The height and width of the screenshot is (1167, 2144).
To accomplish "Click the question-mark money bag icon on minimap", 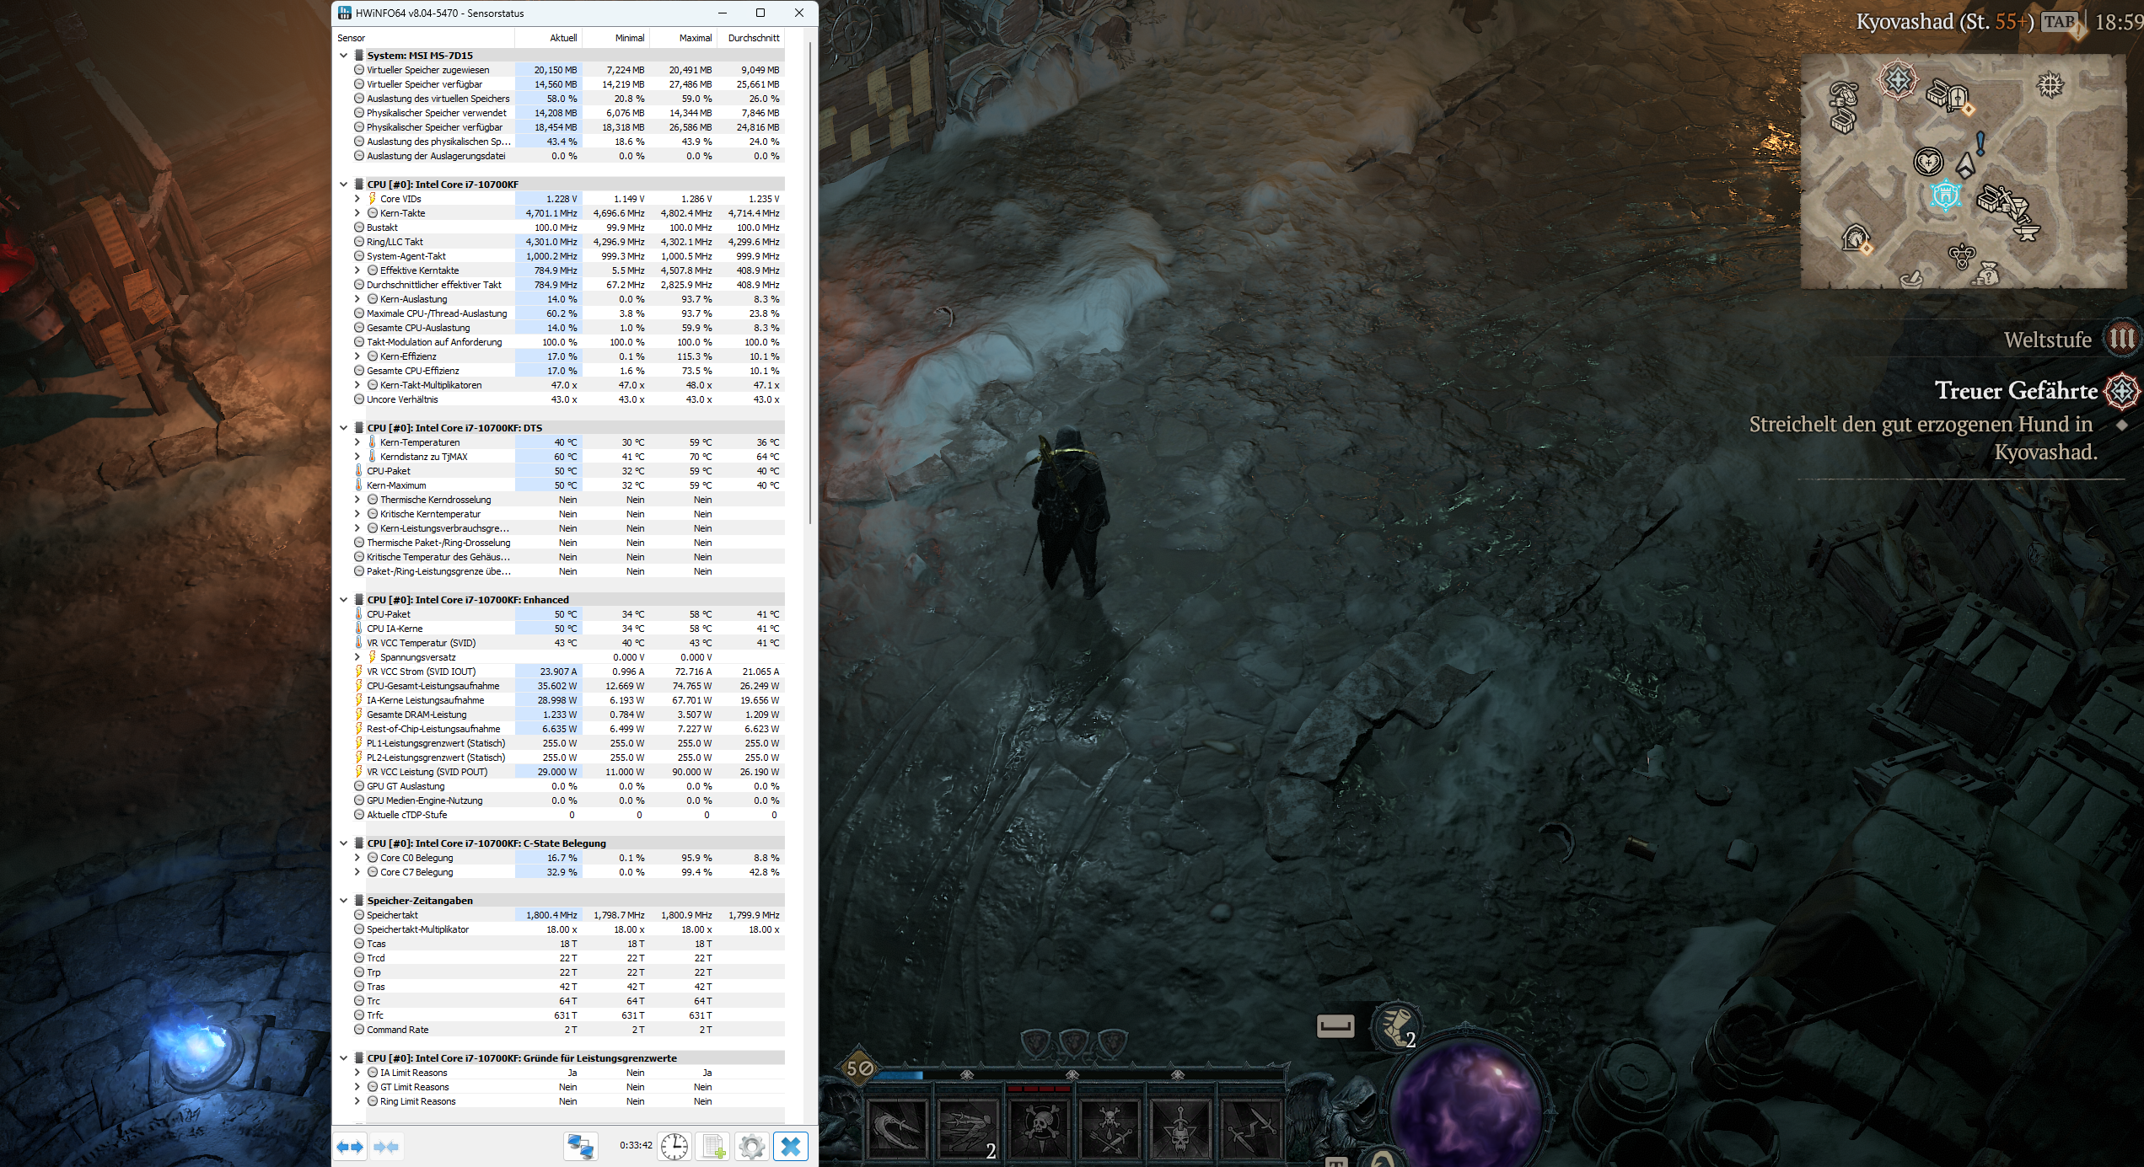I will pyautogui.click(x=1987, y=273).
